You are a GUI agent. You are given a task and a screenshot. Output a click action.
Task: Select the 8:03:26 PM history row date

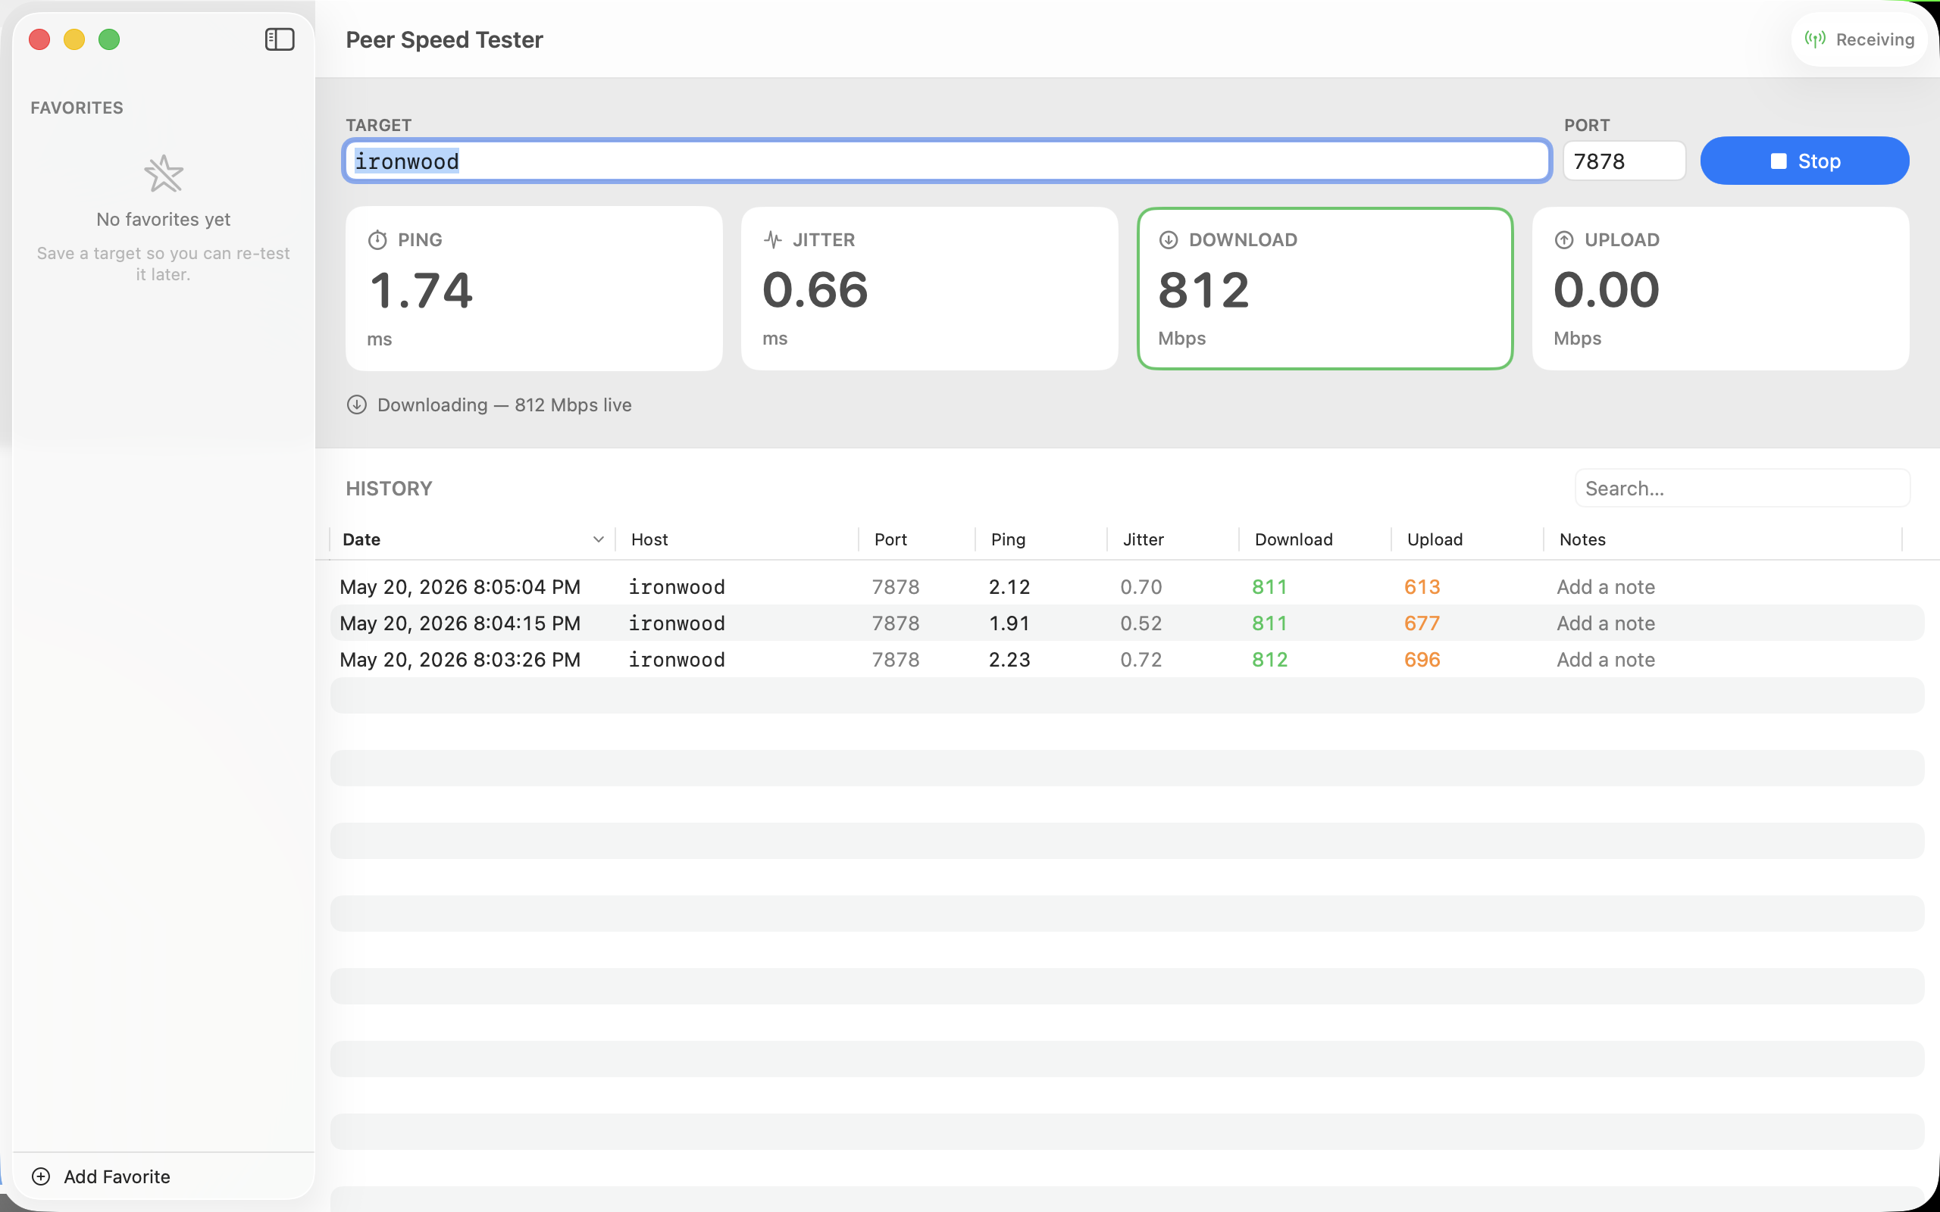tap(460, 660)
